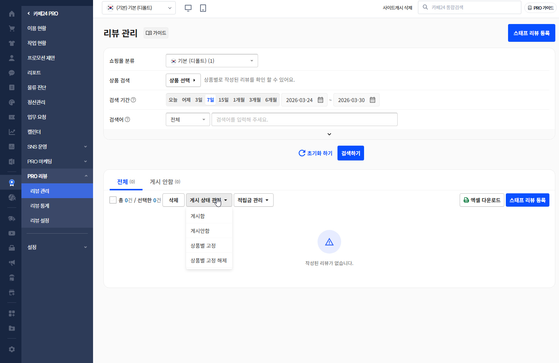559x363 pixels.
Task: Click help icon next to 검색 기간
Action: click(x=134, y=100)
